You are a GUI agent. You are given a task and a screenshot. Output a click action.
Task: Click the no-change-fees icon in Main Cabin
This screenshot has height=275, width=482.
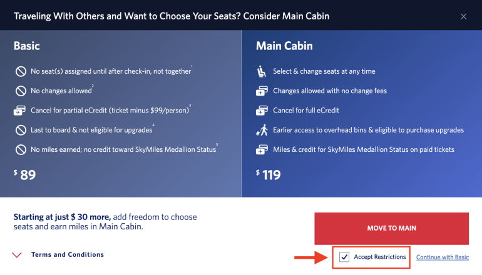click(262, 91)
